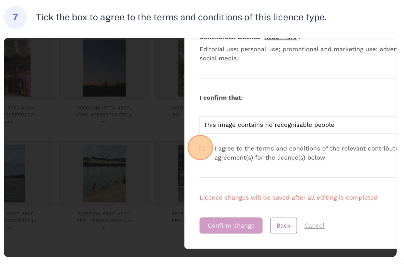The height and width of the screenshot is (264, 404).
Task: Open the 'This image contains no recognisable people' dropdown
Action: click(x=298, y=125)
